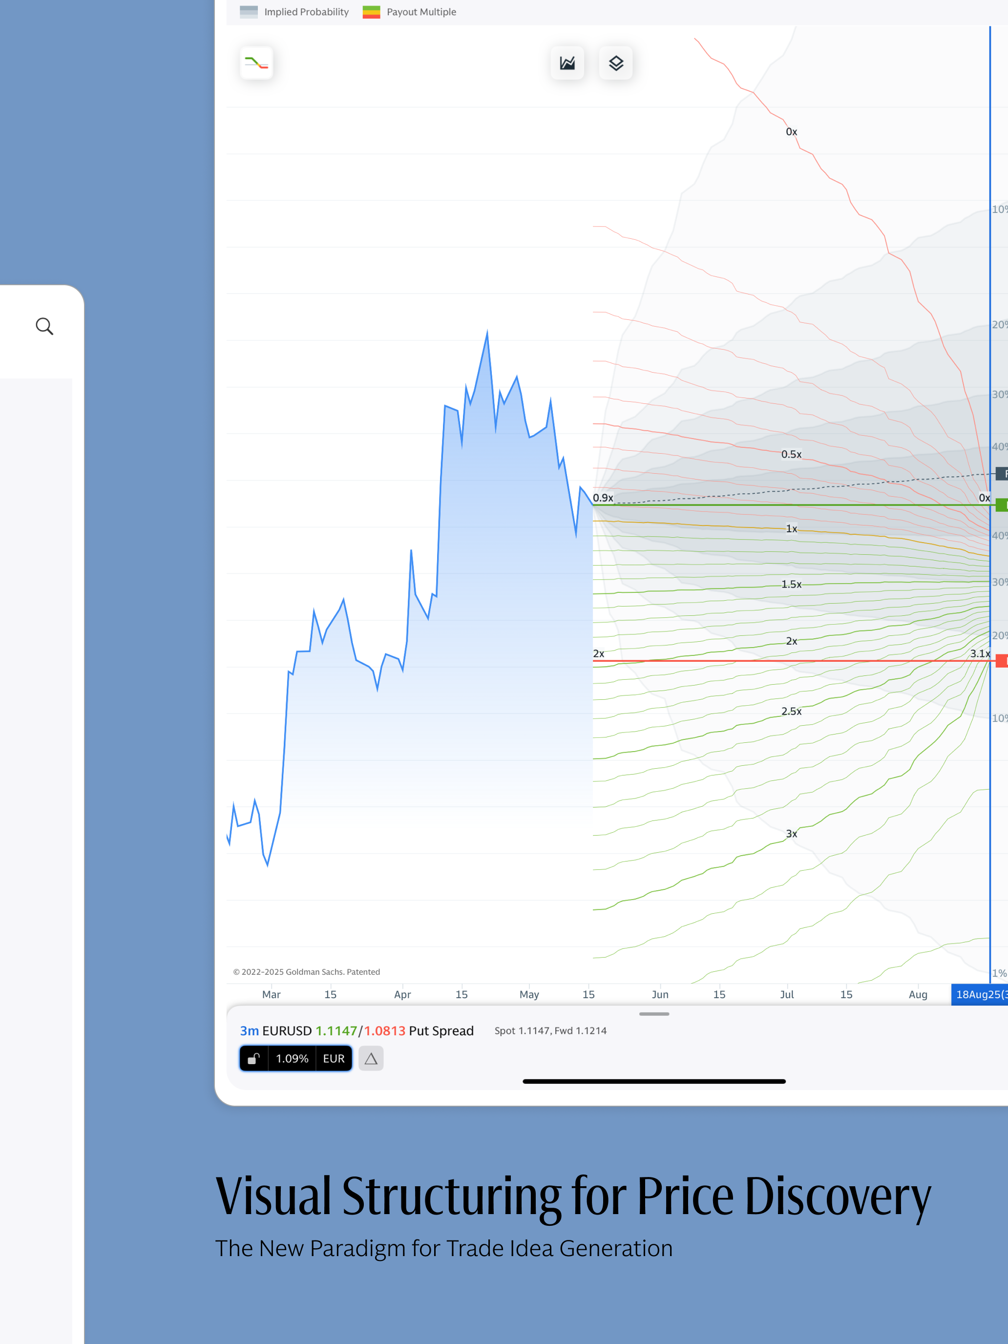This screenshot has height=1344, width=1008.
Task: Open the 3m tenor selector
Action: 249,1030
